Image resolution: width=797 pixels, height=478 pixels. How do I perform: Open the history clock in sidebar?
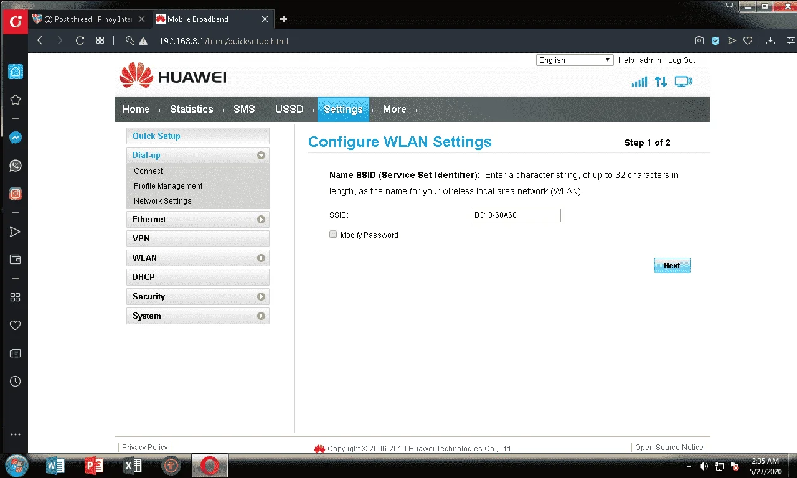coord(16,381)
